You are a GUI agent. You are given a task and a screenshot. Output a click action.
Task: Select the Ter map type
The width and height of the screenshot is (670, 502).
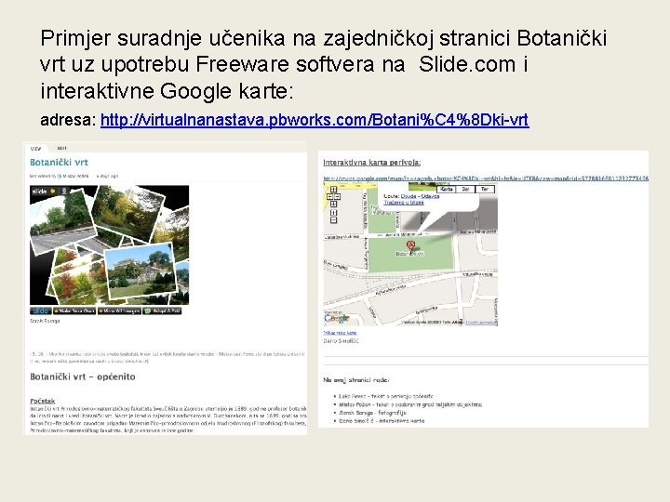[x=485, y=189]
